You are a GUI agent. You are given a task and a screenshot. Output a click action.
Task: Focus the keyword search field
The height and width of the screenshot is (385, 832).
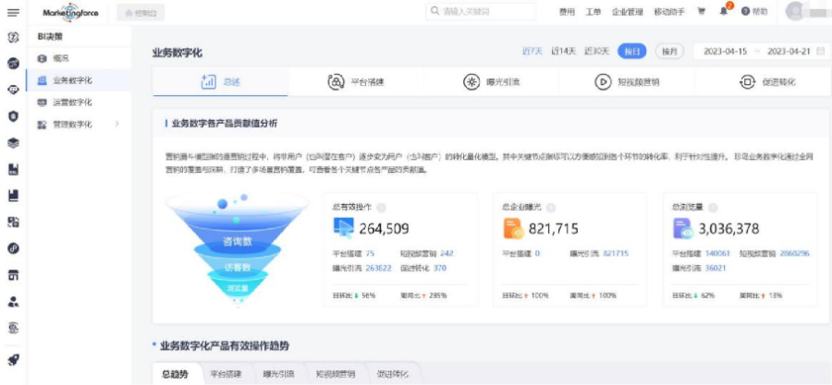pyautogui.click(x=481, y=11)
